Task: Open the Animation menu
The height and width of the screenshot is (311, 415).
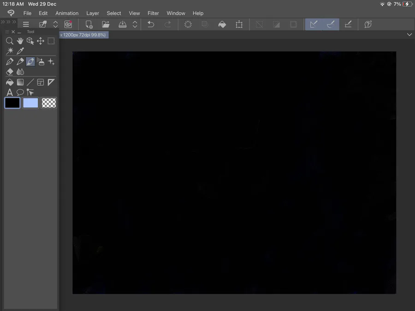Action: 67,13
